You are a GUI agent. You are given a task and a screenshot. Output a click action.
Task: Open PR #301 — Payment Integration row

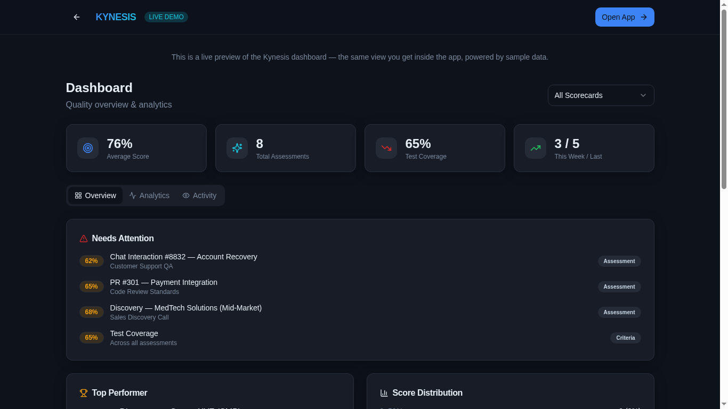click(x=360, y=287)
